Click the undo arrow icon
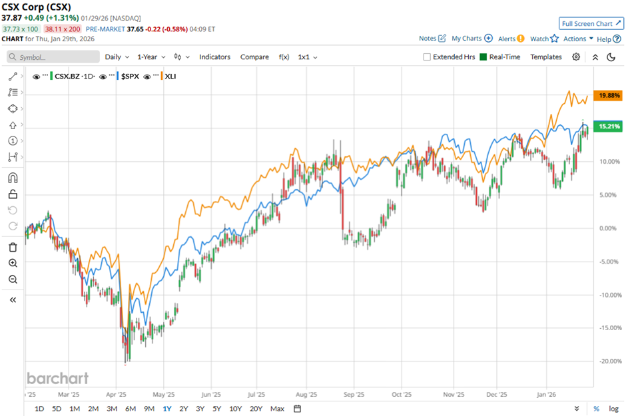This screenshot has width=626, height=416. (13, 210)
